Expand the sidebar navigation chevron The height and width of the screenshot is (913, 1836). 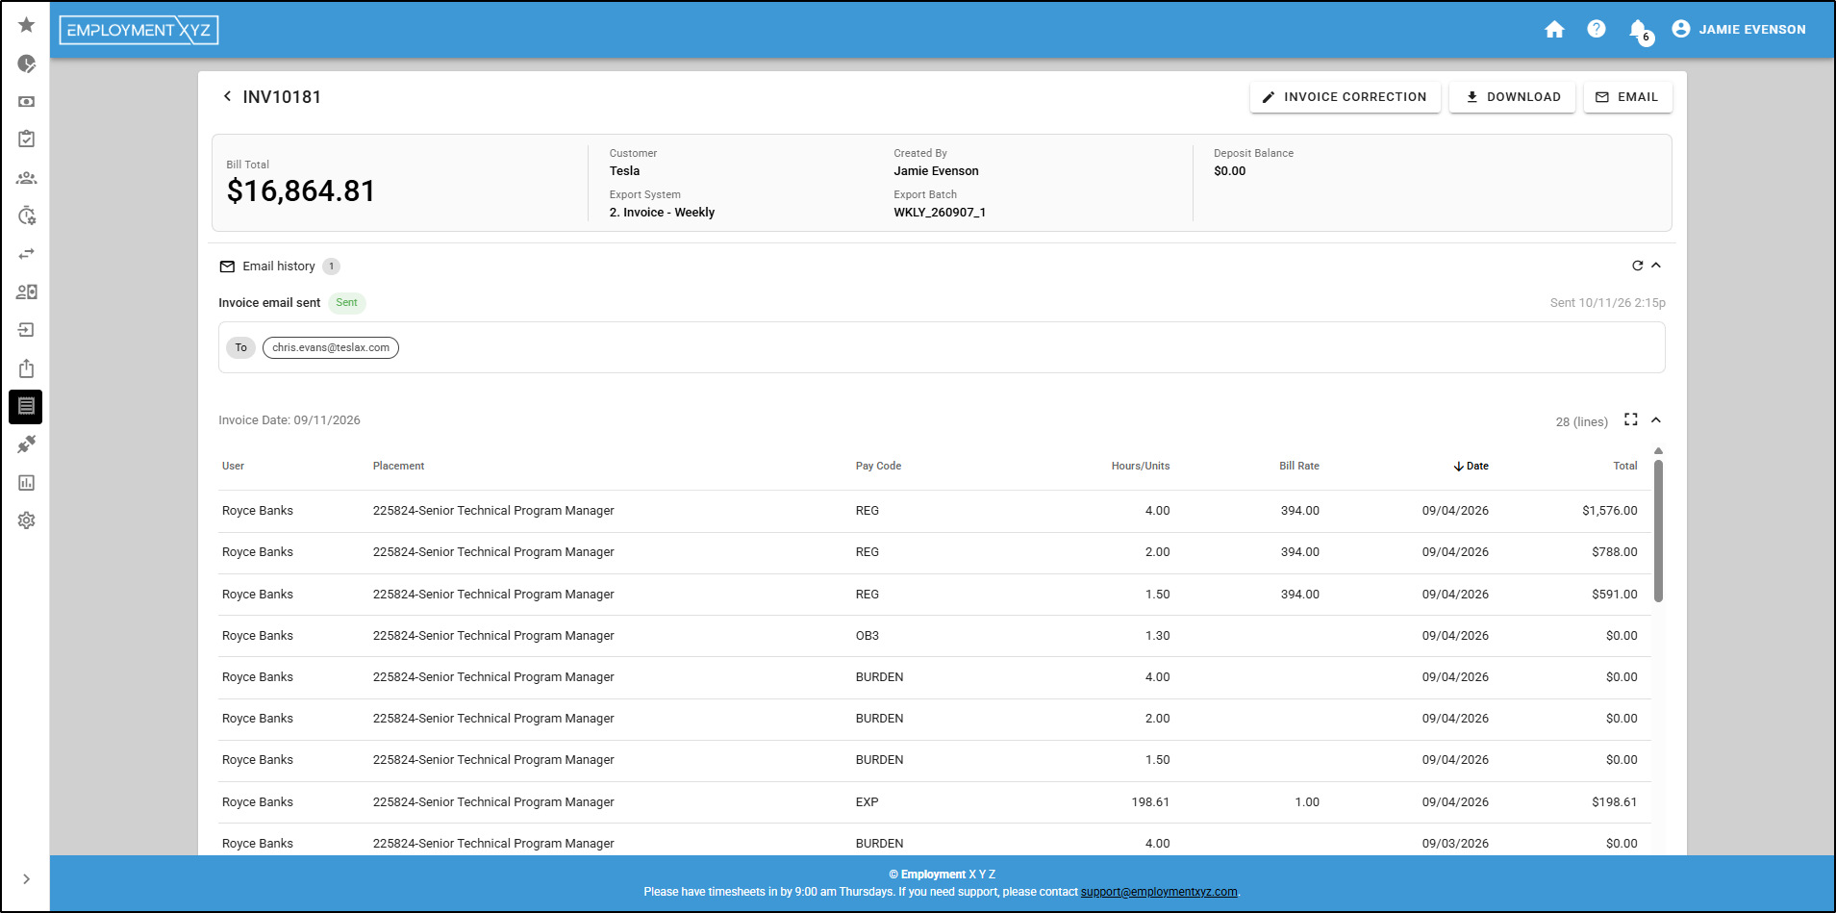point(26,879)
